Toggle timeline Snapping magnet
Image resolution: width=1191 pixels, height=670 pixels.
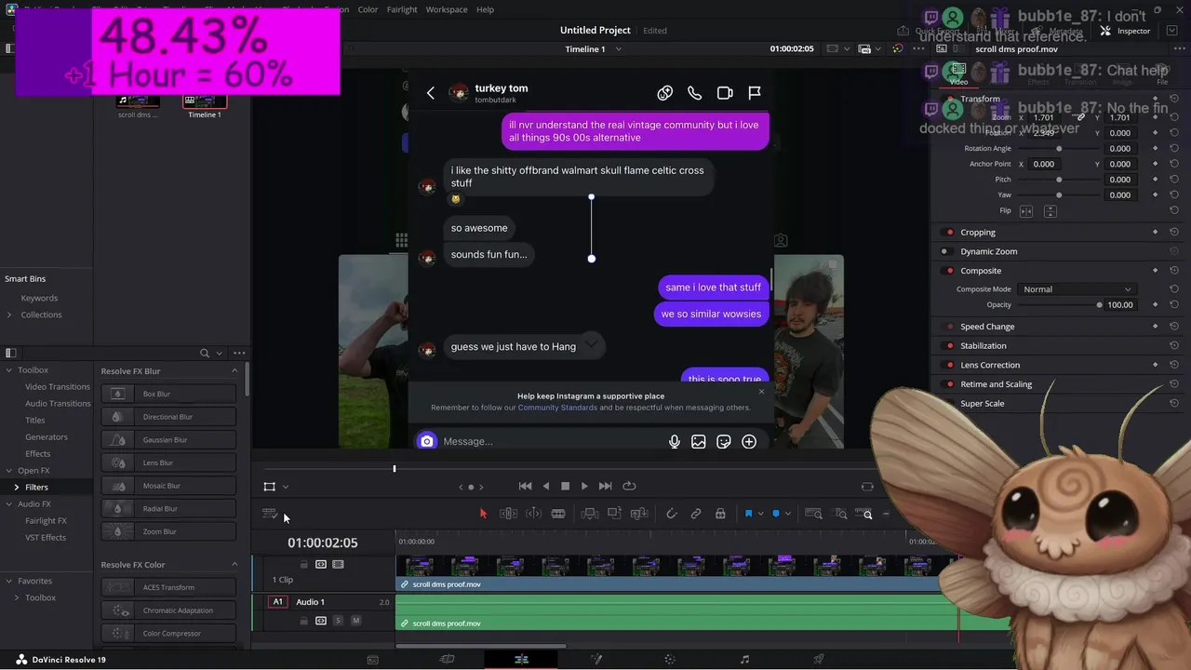pyautogui.click(x=671, y=514)
